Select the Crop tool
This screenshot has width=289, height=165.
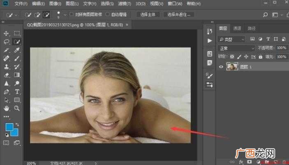pos(7,50)
